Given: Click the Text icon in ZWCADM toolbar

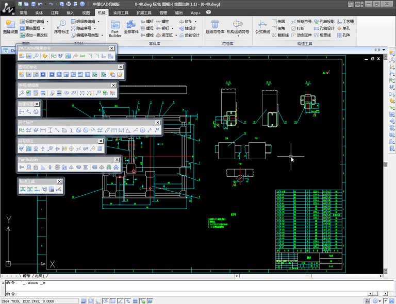Looking at the screenshot, I should coord(81,56).
